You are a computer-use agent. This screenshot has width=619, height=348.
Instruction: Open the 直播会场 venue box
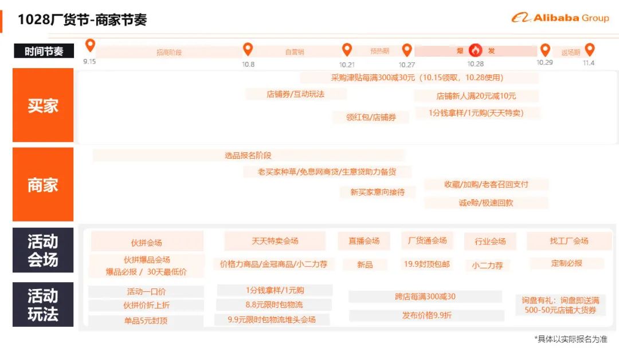pos(364,241)
